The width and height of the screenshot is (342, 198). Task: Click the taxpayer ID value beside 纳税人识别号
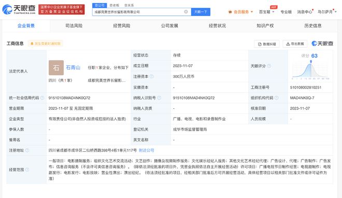[194, 98]
